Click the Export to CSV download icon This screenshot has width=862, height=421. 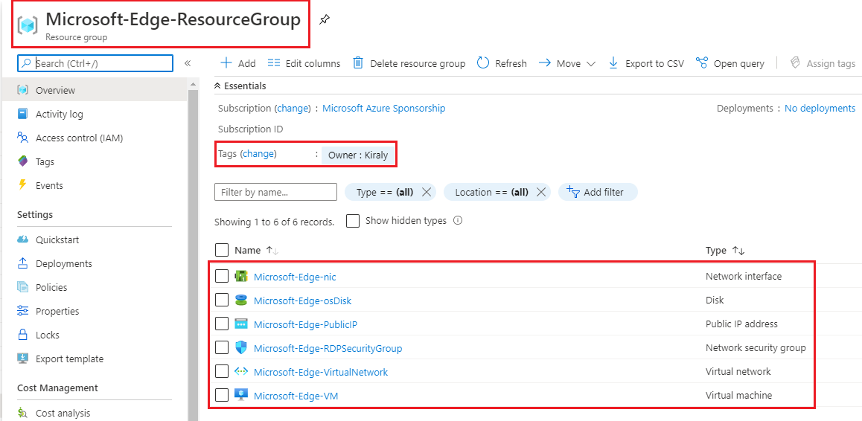tap(613, 63)
